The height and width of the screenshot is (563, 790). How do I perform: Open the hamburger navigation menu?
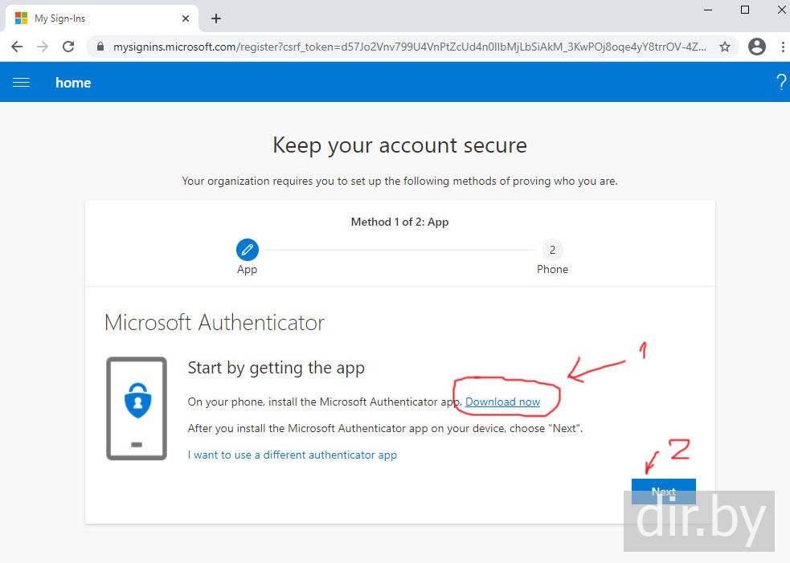[21, 83]
